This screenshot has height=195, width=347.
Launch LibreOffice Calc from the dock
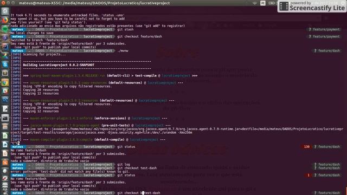[5, 135]
